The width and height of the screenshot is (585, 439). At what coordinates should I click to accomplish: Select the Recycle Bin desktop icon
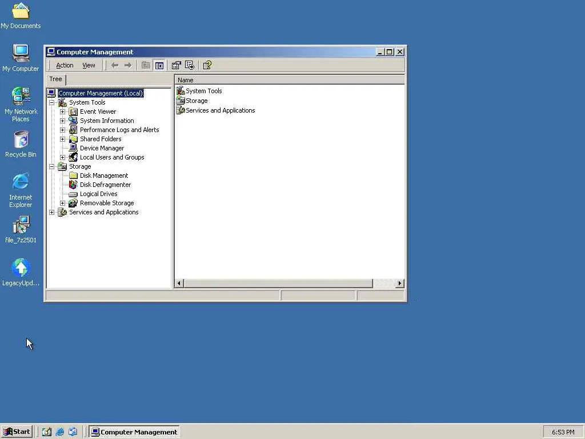tap(21, 139)
